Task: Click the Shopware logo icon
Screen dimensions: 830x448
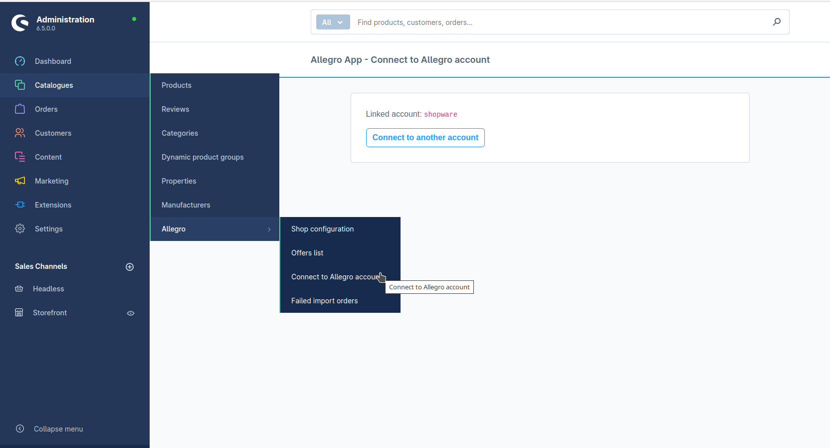Action: click(x=20, y=22)
